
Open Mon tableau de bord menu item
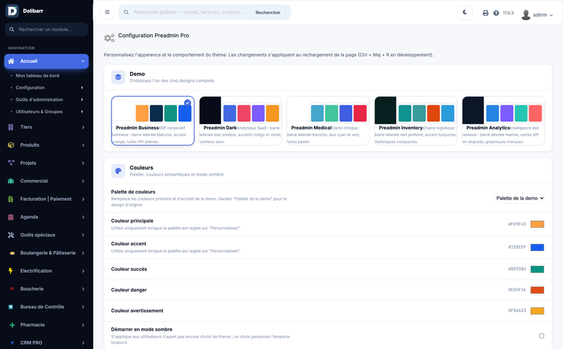coord(38,76)
